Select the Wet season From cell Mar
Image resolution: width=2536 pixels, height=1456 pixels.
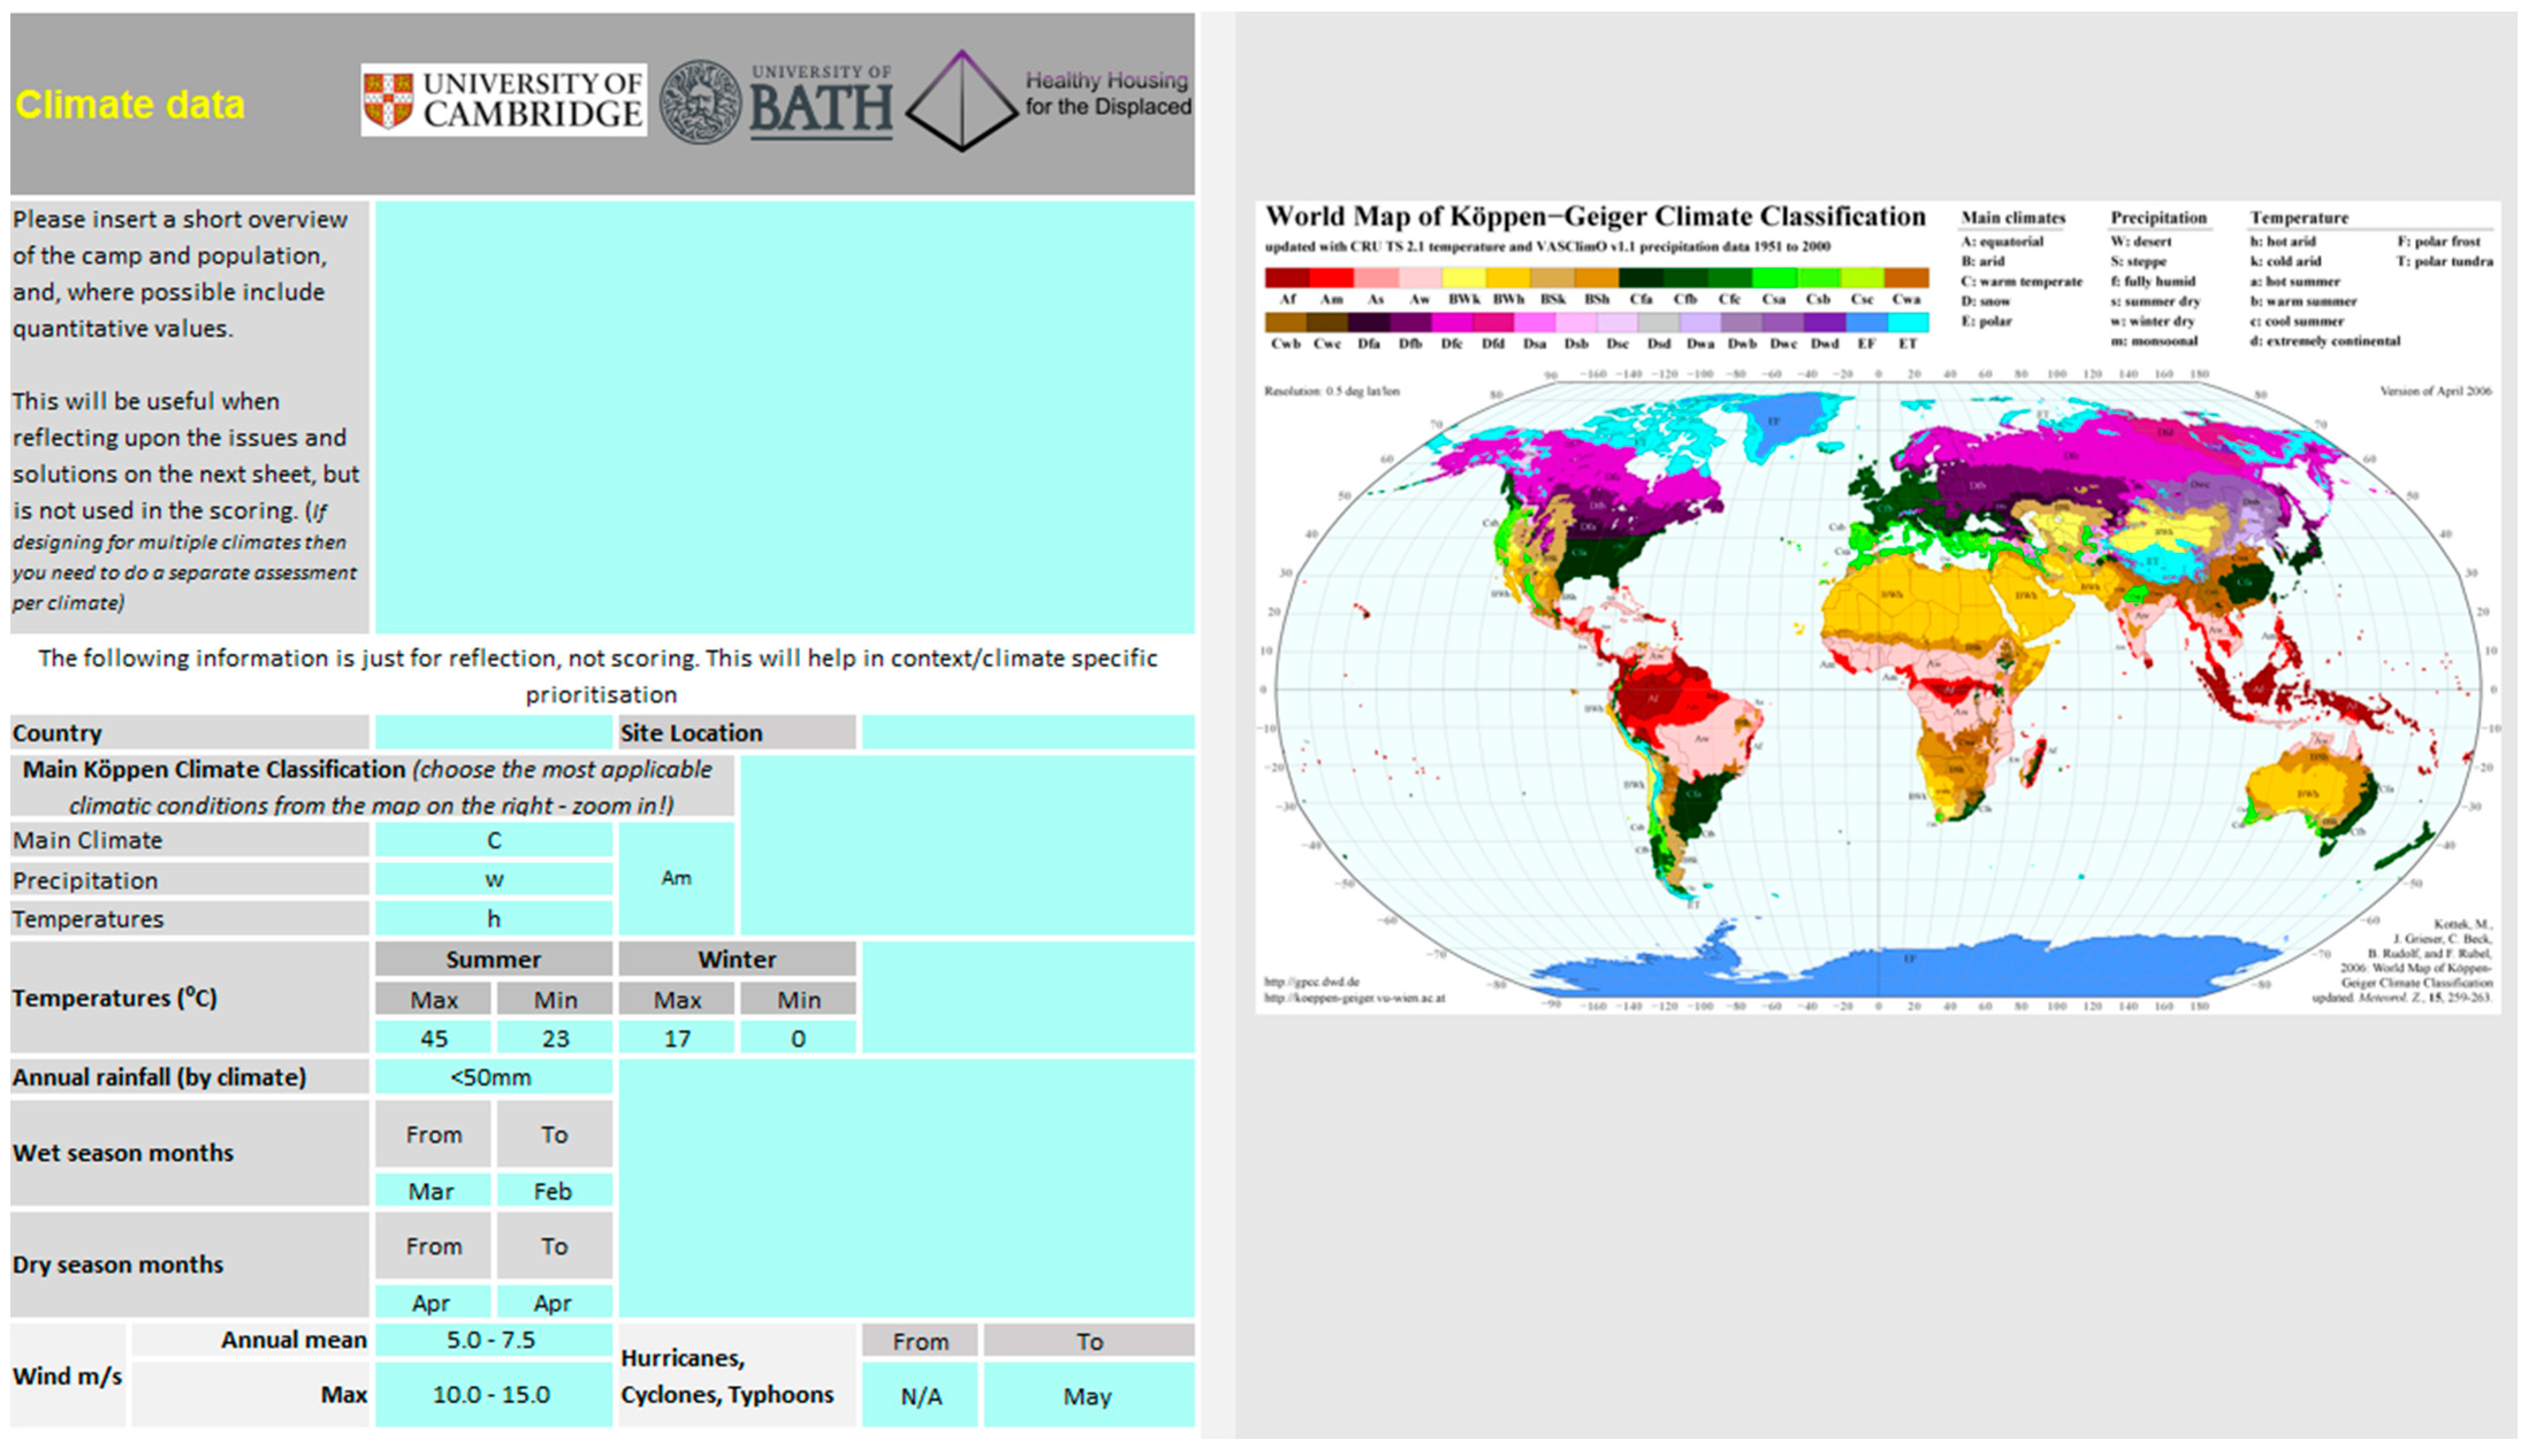(x=432, y=1192)
